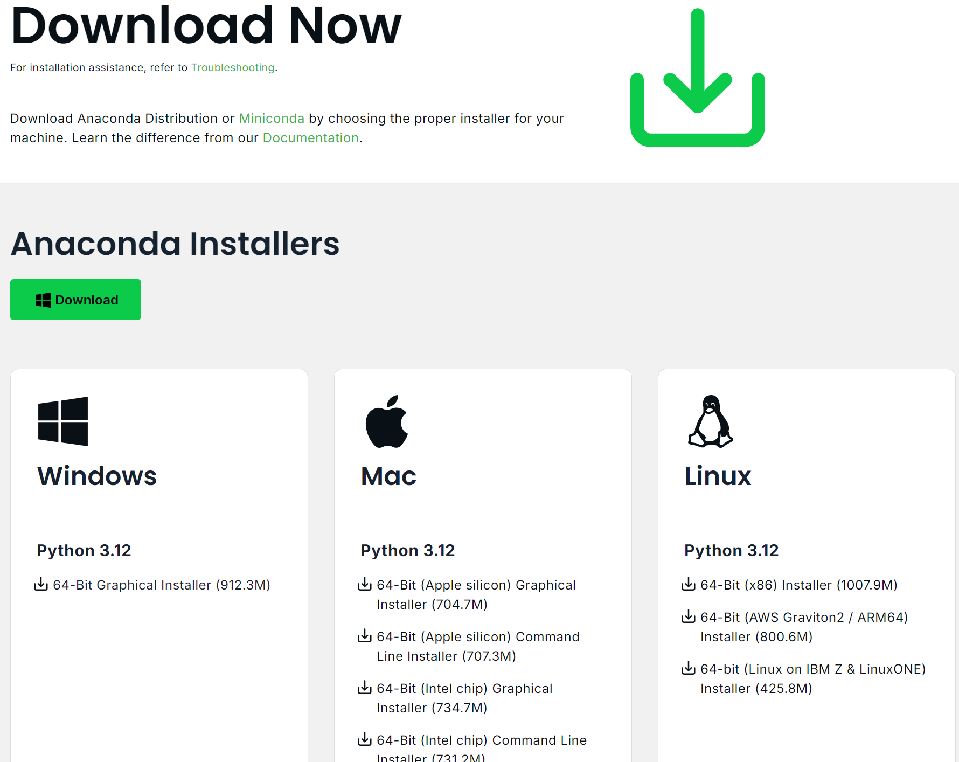This screenshot has height=762, width=959.
Task: Follow the Documentation link
Action: click(311, 138)
